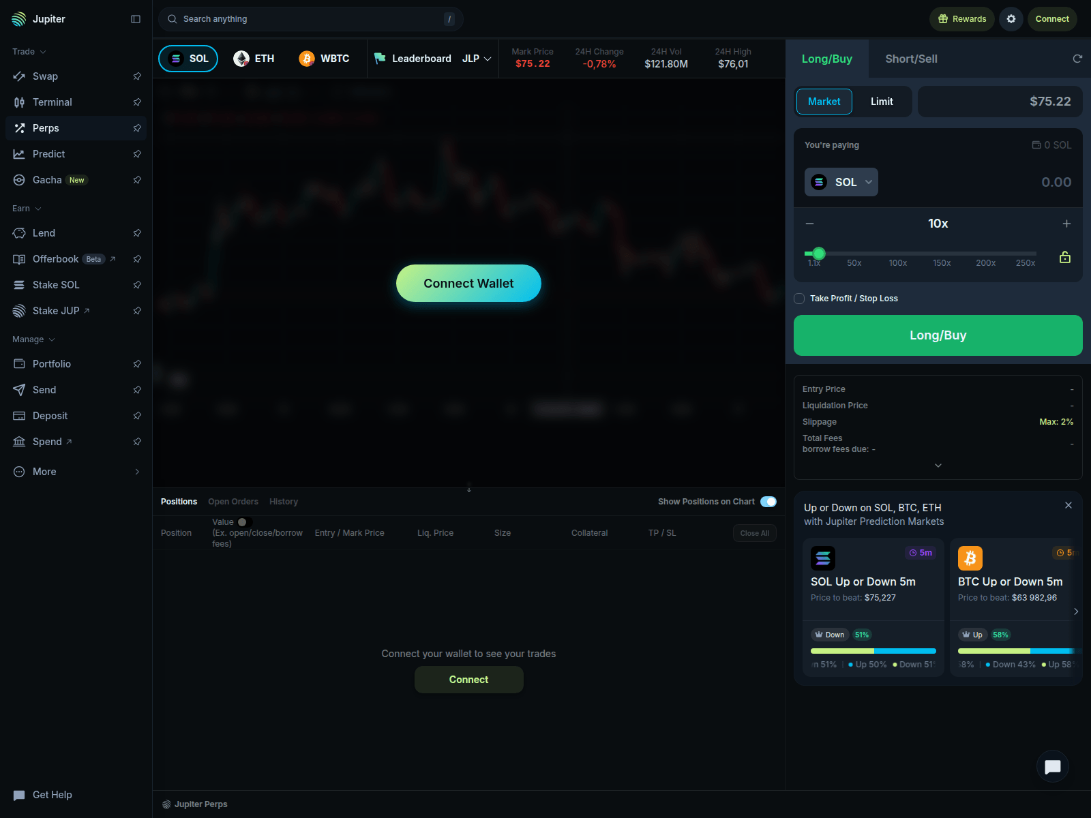1091x818 pixels.
Task: Pin the Spend menu item
Action: point(137,442)
